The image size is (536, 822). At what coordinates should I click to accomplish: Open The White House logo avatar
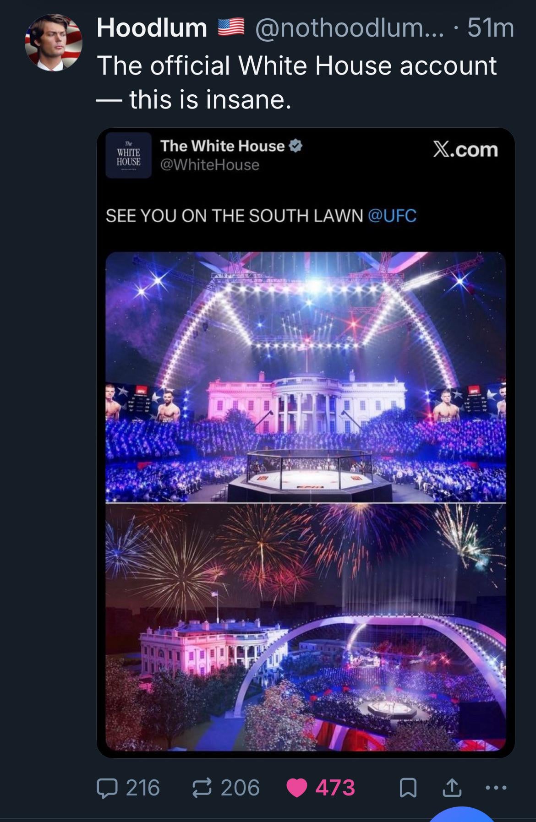pos(128,155)
